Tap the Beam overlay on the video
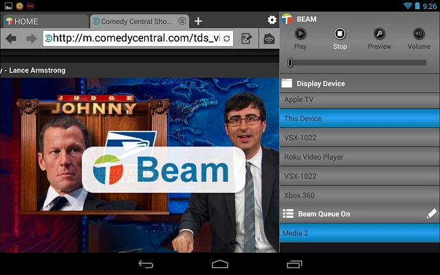Image resolution: width=440 pixels, height=275 pixels. pos(164,170)
